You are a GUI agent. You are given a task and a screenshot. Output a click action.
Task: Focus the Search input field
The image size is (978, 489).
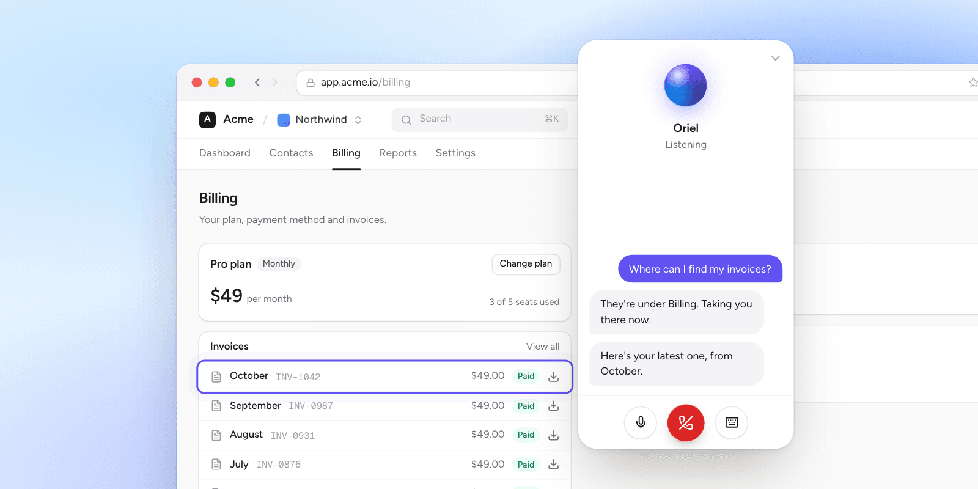(x=479, y=120)
